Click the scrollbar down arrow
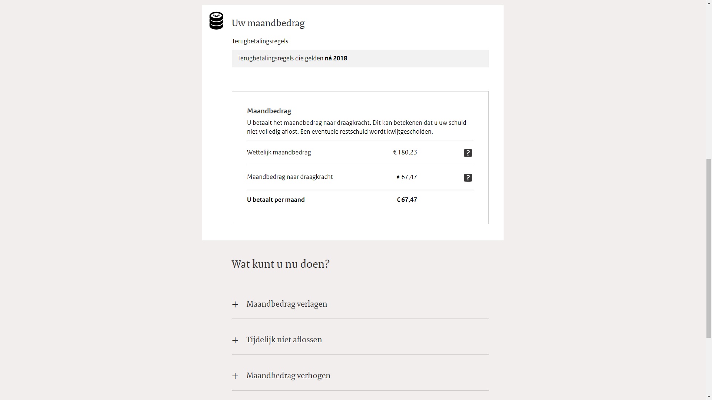This screenshot has width=712, height=400. pyautogui.click(x=709, y=397)
